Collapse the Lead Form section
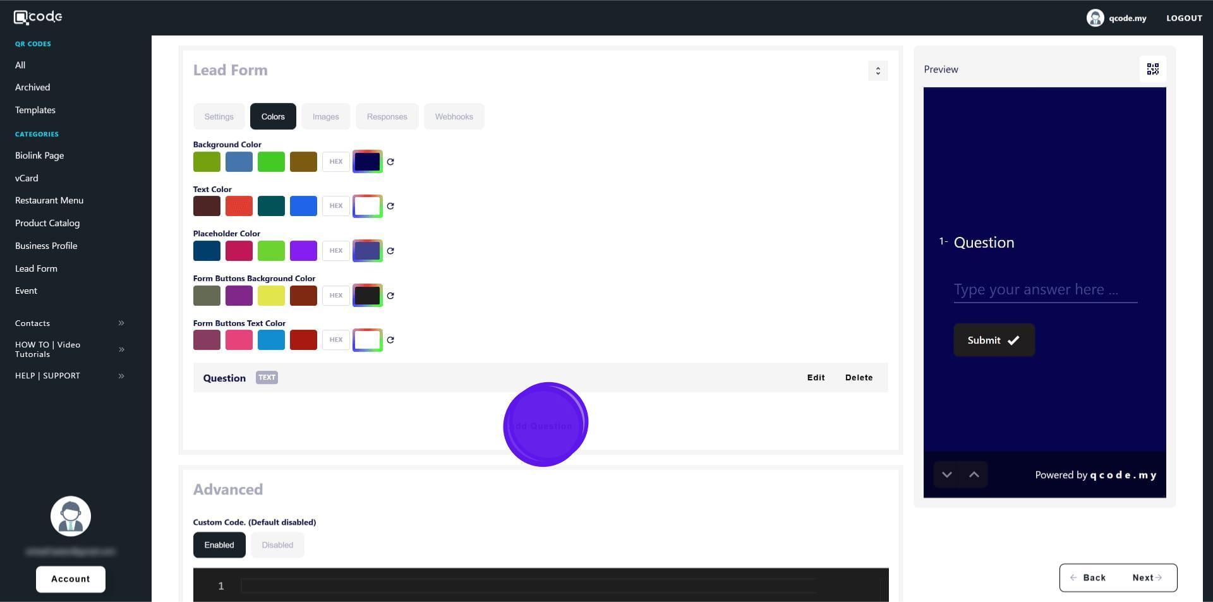This screenshot has height=602, width=1213. (878, 71)
